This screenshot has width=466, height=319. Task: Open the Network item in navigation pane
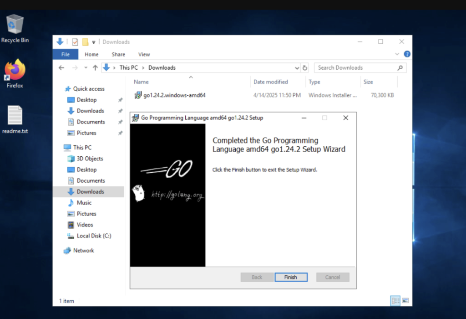pos(83,250)
